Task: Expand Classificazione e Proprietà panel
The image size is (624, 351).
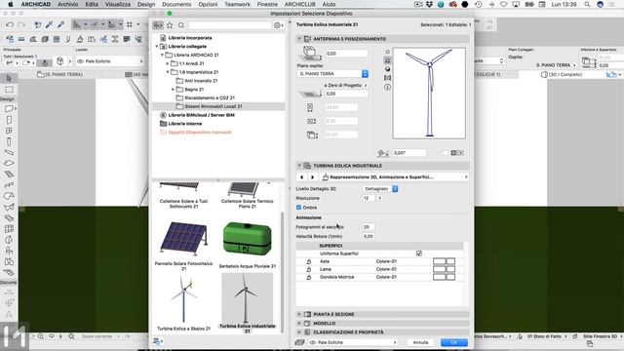Action: pos(299,331)
